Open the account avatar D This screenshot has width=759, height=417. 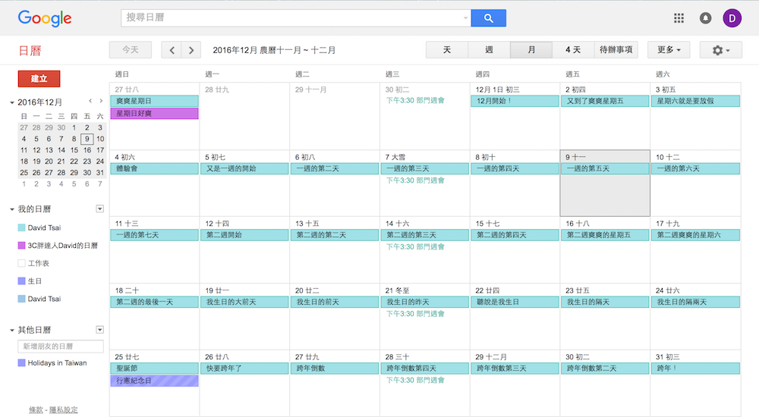coord(732,18)
